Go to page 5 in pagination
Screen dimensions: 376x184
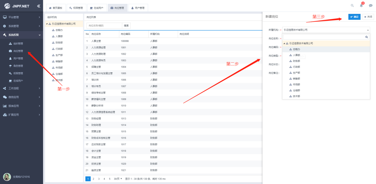[x=110, y=179]
